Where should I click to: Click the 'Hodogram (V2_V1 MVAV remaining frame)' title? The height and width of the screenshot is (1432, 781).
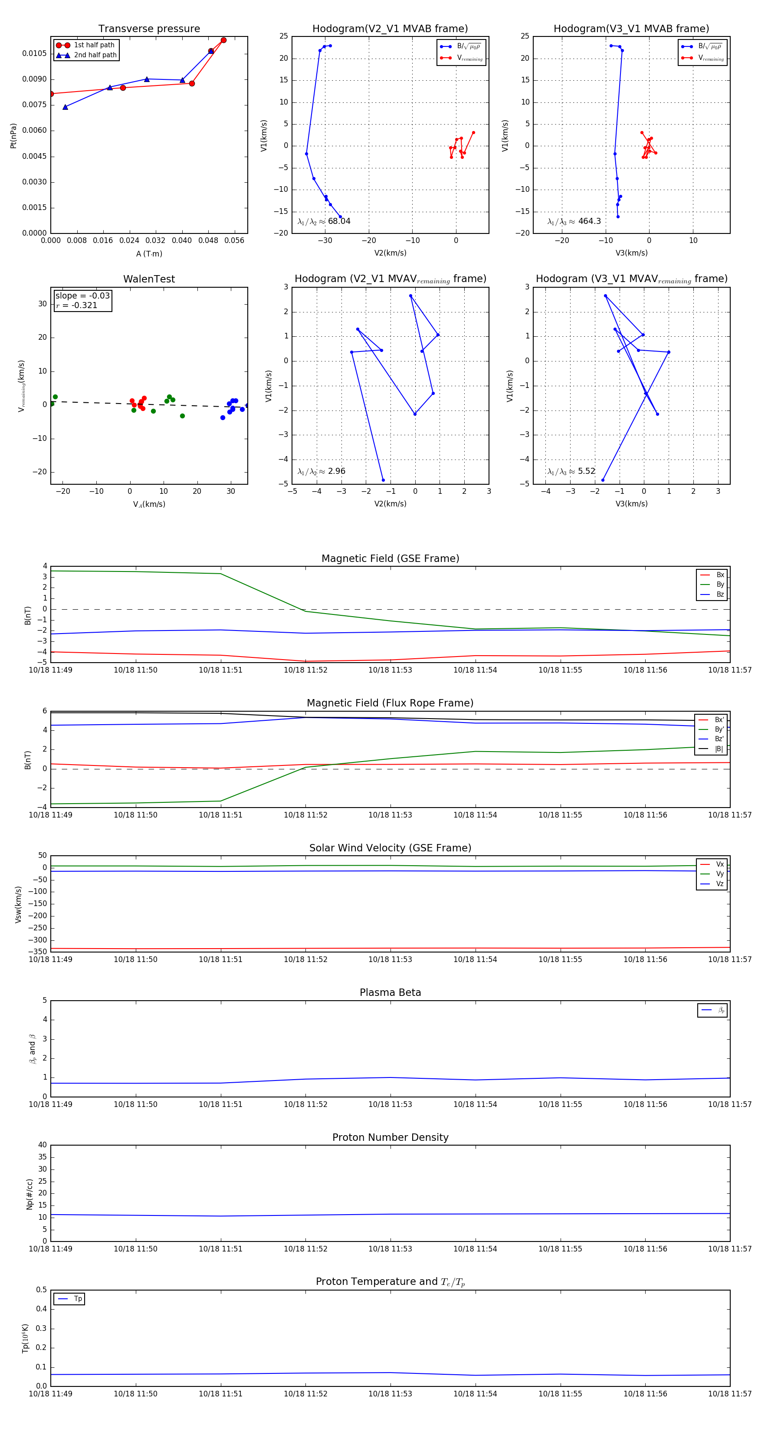point(390,279)
